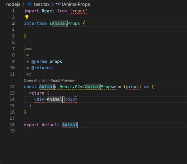The height and width of the screenshot is (164, 187).
Task: Click line number 19 in gutter
Action: (12, 131)
